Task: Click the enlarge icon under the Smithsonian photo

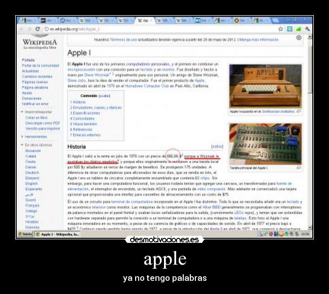Action: pos(299,111)
